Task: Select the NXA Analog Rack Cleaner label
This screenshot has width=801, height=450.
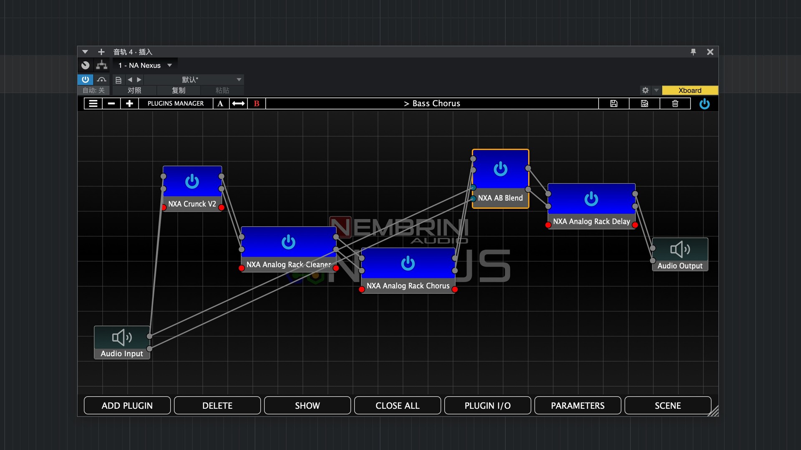Action: [288, 265]
